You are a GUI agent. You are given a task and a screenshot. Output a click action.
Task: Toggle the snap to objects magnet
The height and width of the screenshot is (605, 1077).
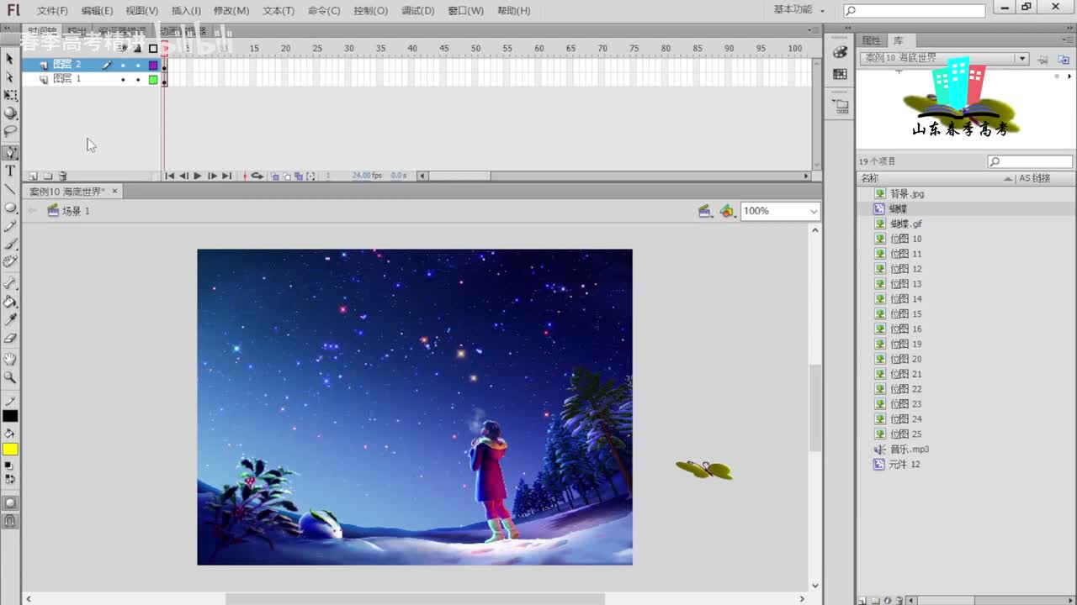click(10, 521)
